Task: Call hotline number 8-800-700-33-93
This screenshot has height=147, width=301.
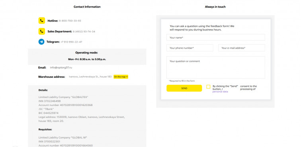Action: coord(70,21)
